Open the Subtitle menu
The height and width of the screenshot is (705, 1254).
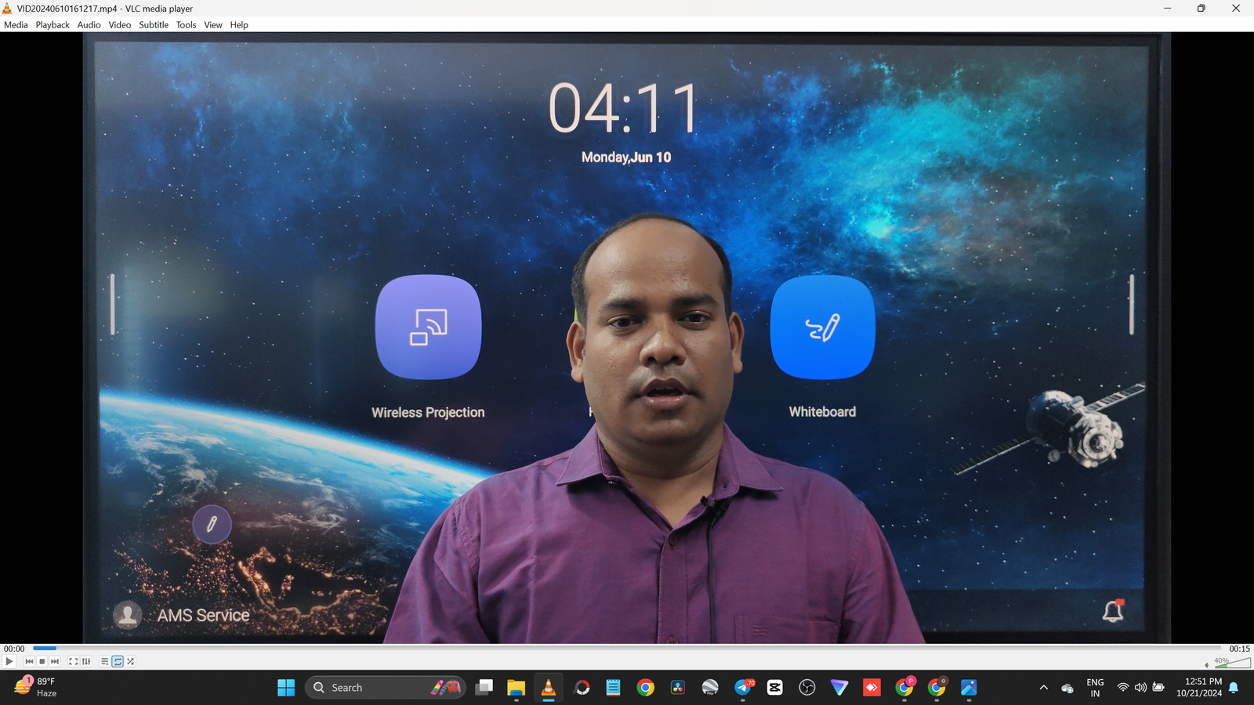click(154, 25)
